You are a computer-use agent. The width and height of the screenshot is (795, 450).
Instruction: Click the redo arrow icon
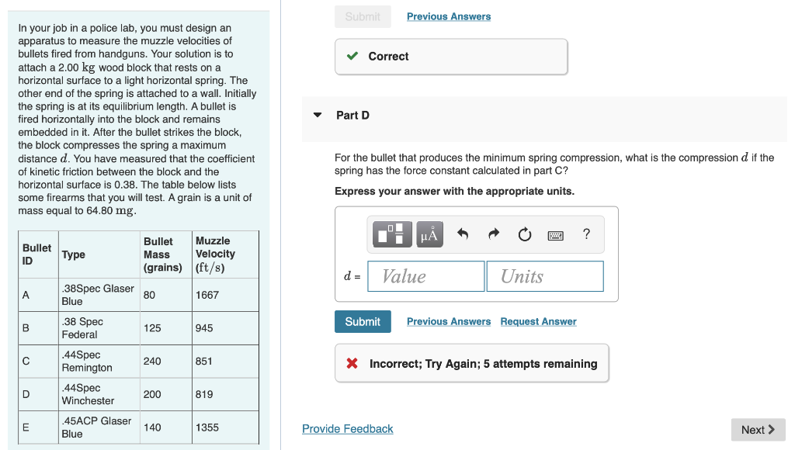pyautogui.click(x=493, y=234)
